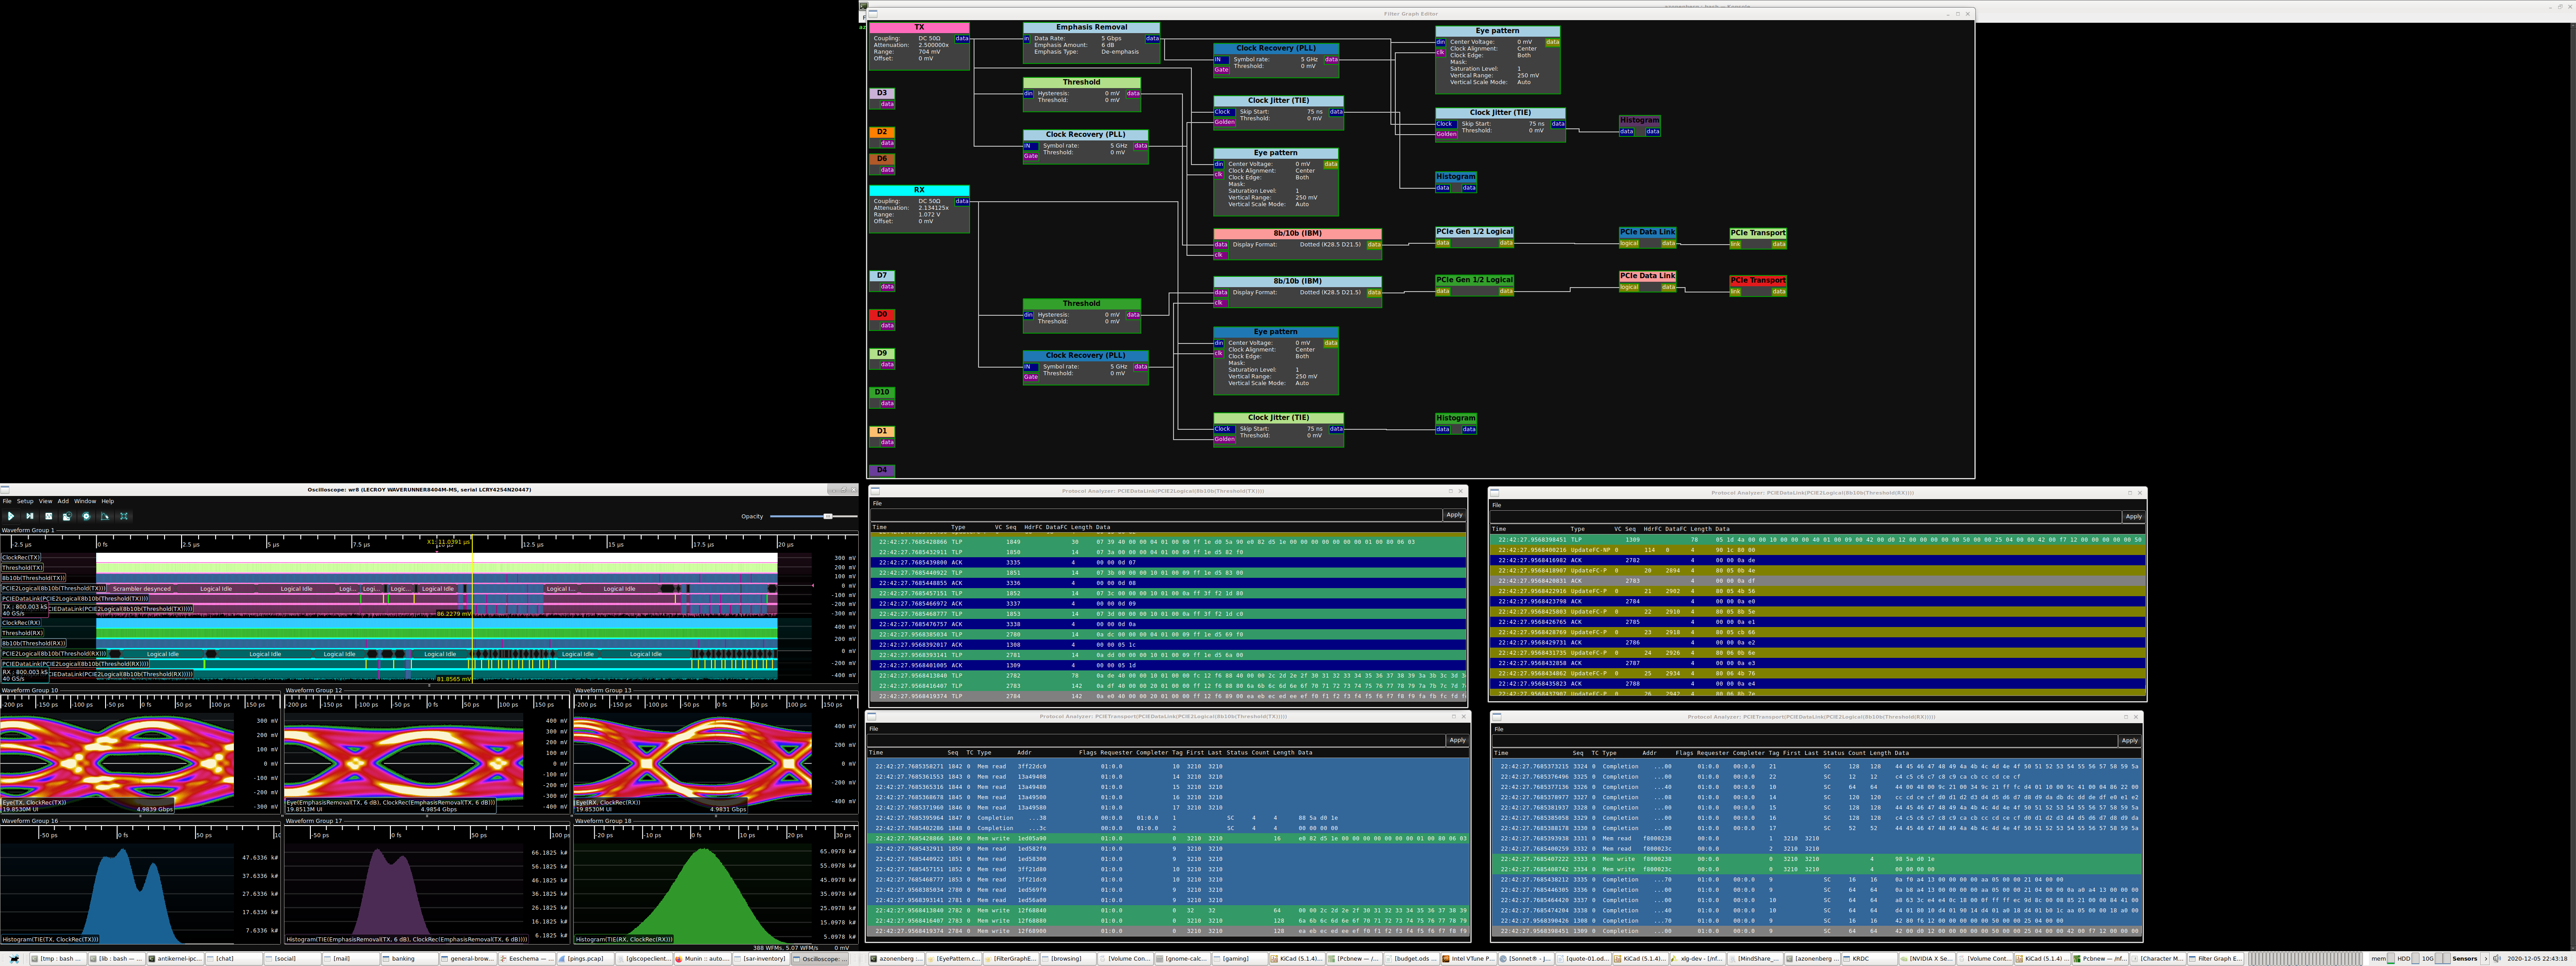Open the Setup menu
This screenshot has height=966, width=2576.
point(25,501)
